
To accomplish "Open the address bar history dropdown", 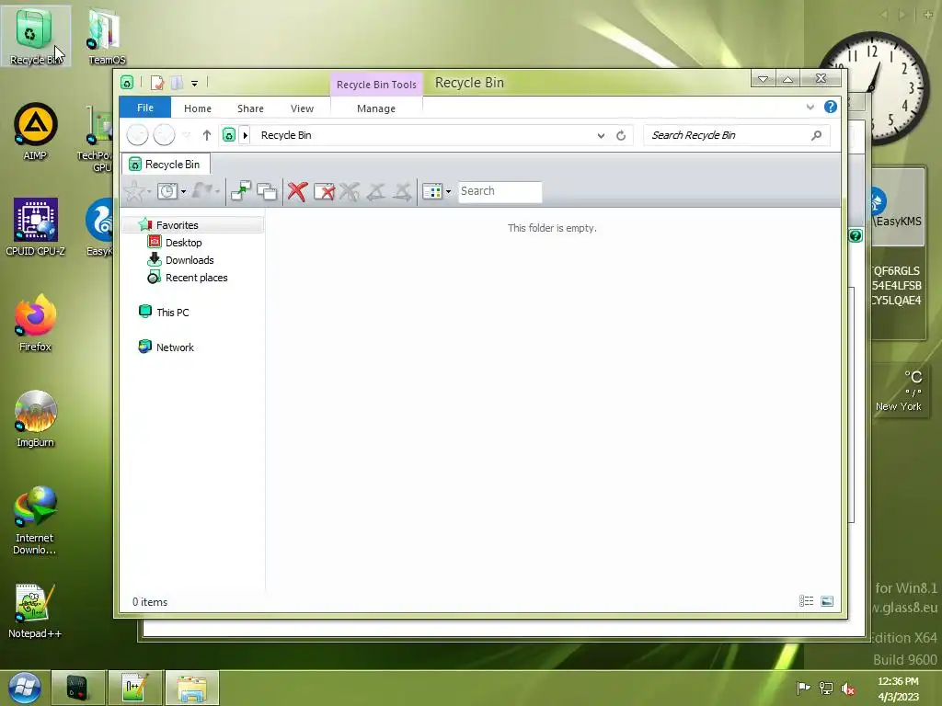I will click(x=601, y=136).
